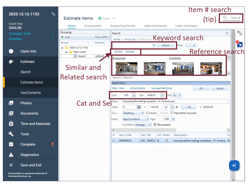The height and width of the screenshot is (184, 251).
Task: Open the Documents section icon
Action: pos(11,114)
